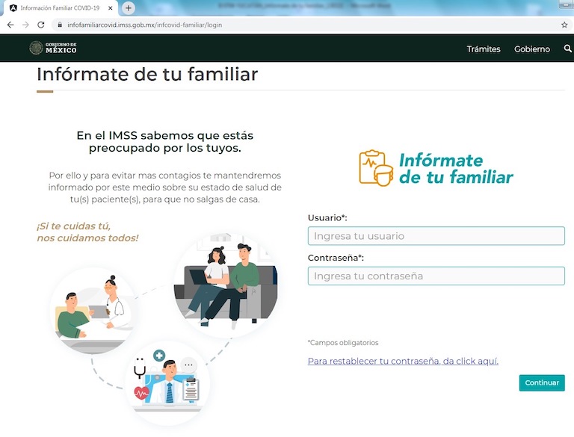Click the padlock site security icon
This screenshot has width=574, height=437.
coord(60,25)
